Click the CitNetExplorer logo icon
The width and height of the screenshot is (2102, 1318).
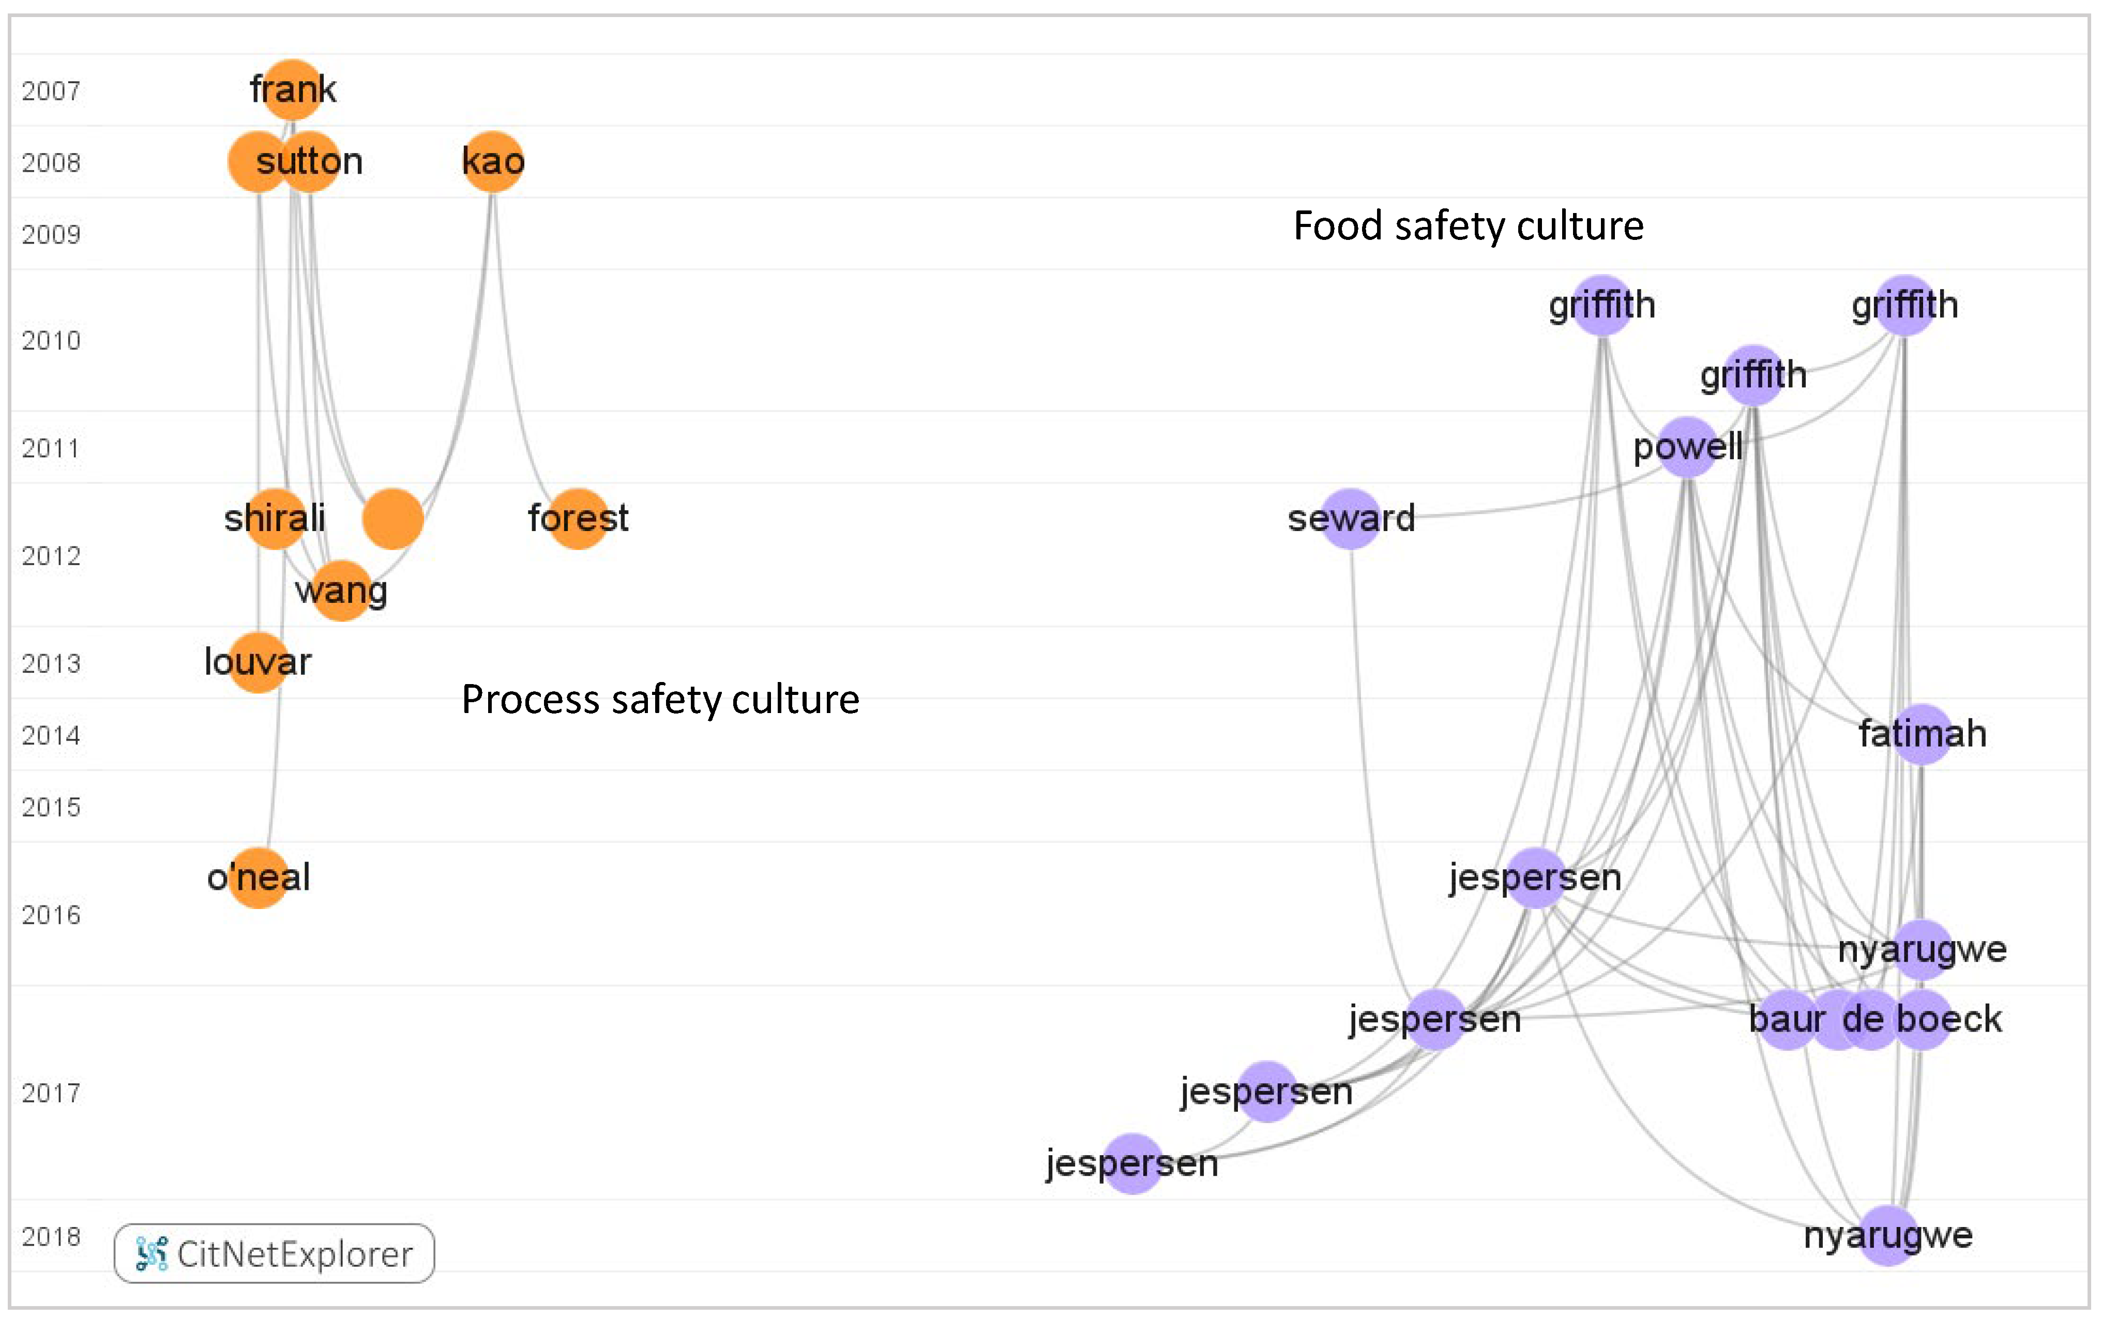click(152, 1253)
